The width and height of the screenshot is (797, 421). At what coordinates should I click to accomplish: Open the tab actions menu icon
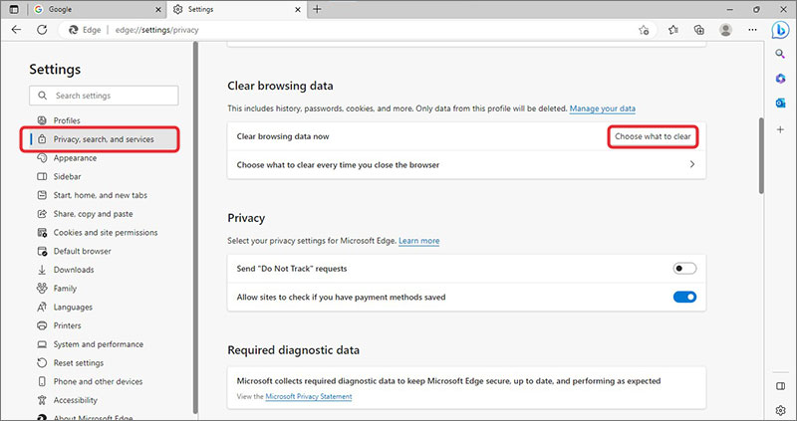click(x=14, y=9)
